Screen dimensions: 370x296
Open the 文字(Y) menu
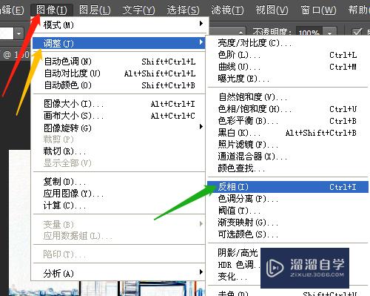pos(139,10)
